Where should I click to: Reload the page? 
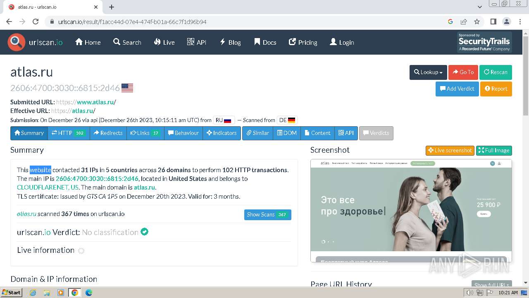(x=36, y=22)
